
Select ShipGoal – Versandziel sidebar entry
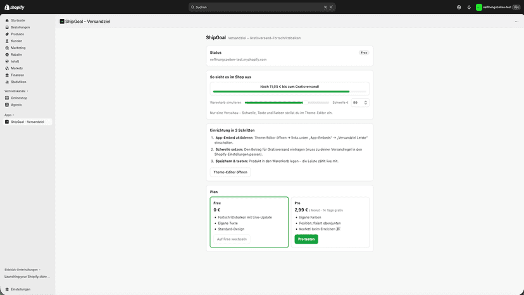[x=27, y=122]
